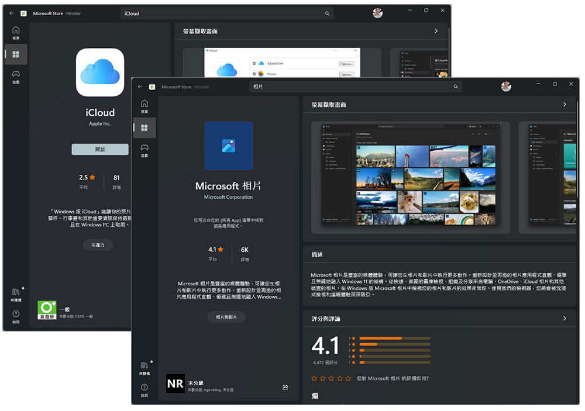This screenshot has height=411, width=585.
Task: Open Library in the Photos window sidebar
Action: click(x=144, y=367)
